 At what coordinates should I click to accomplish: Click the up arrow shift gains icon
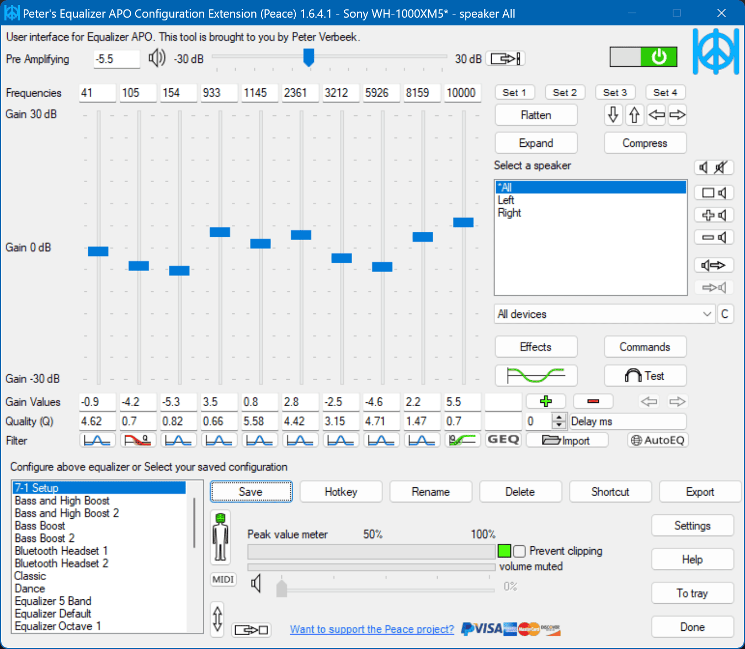[634, 115]
